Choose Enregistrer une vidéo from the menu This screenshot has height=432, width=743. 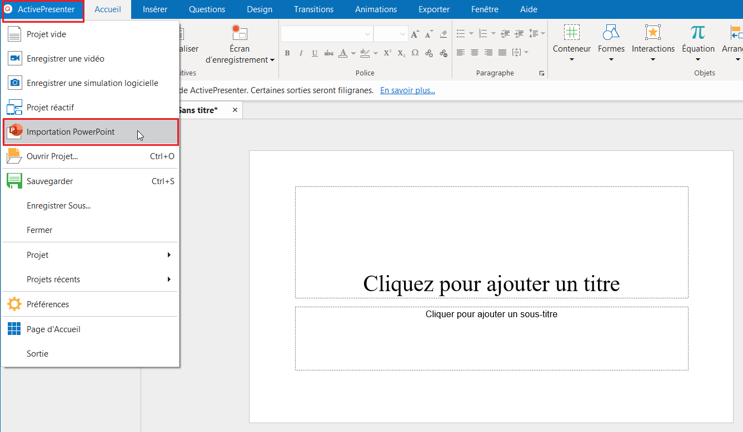[65, 59]
